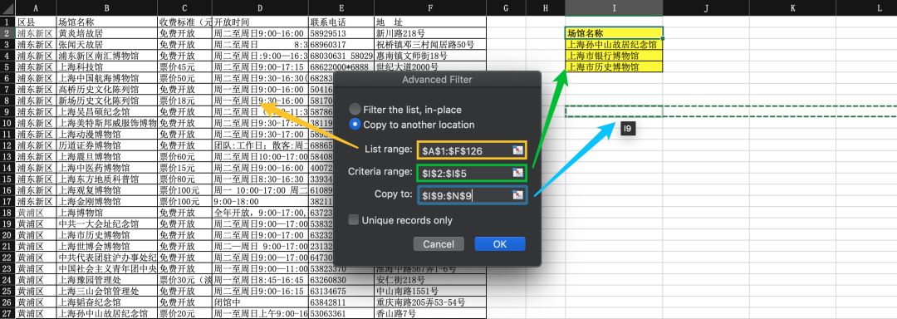Click the 浦东新区南汇博物馆 cell
This screenshot has height=319, width=897.
click(x=107, y=56)
